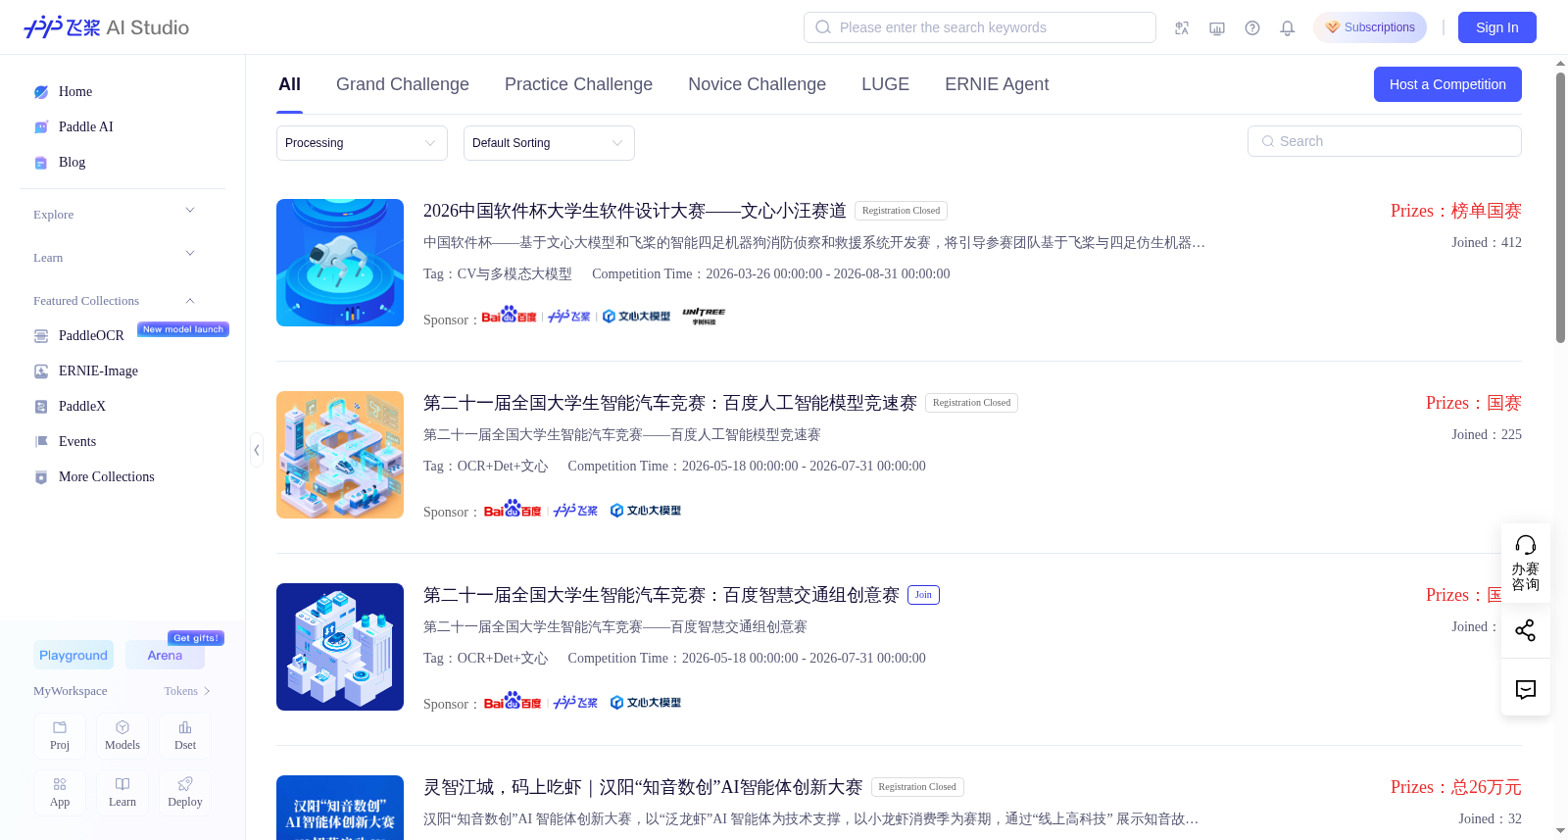Click the New model launch badge
1568x840 pixels.
[x=183, y=329]
